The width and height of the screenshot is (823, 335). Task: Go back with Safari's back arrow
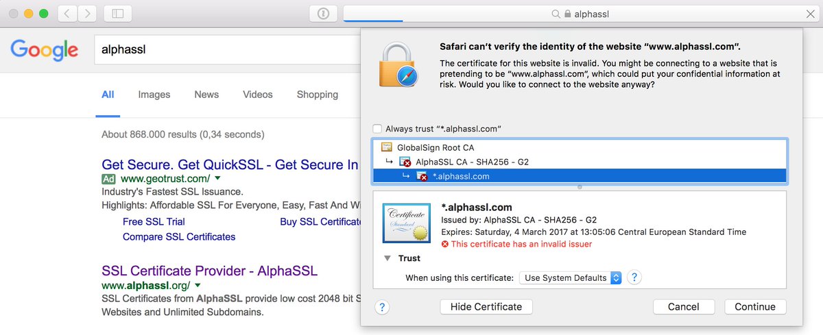pos(67,13)
